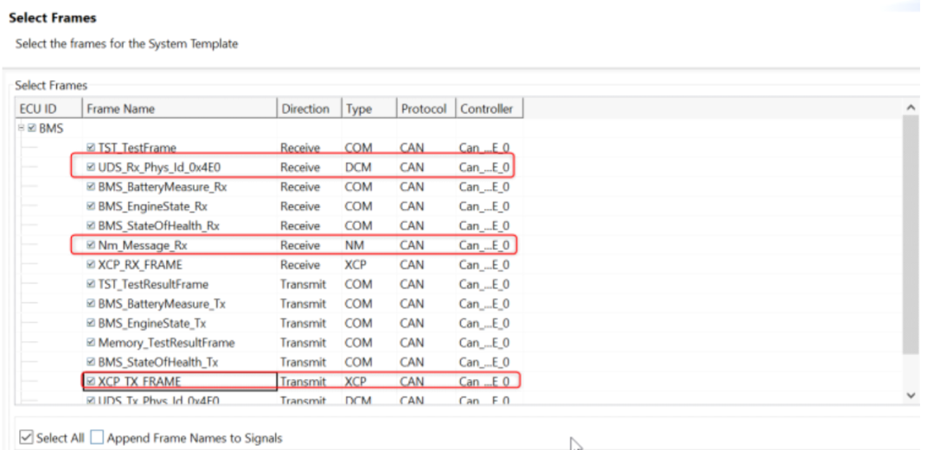
Task: Click CAN protocol in BMS_EngineState_Tx row
Action: tap(413, 323)
